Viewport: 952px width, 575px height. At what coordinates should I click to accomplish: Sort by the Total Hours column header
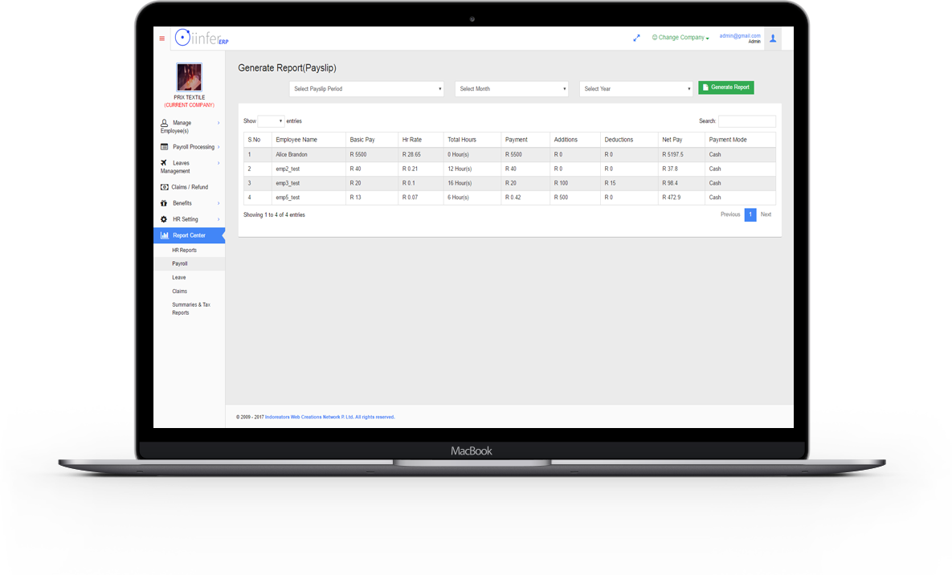(472, 140)
